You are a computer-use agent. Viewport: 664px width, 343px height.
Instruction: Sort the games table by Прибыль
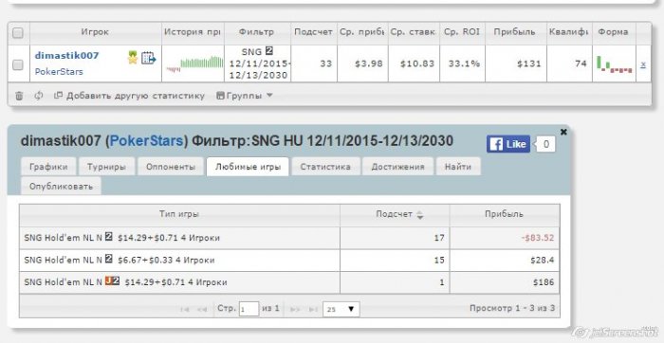click(x=505, y=214)
